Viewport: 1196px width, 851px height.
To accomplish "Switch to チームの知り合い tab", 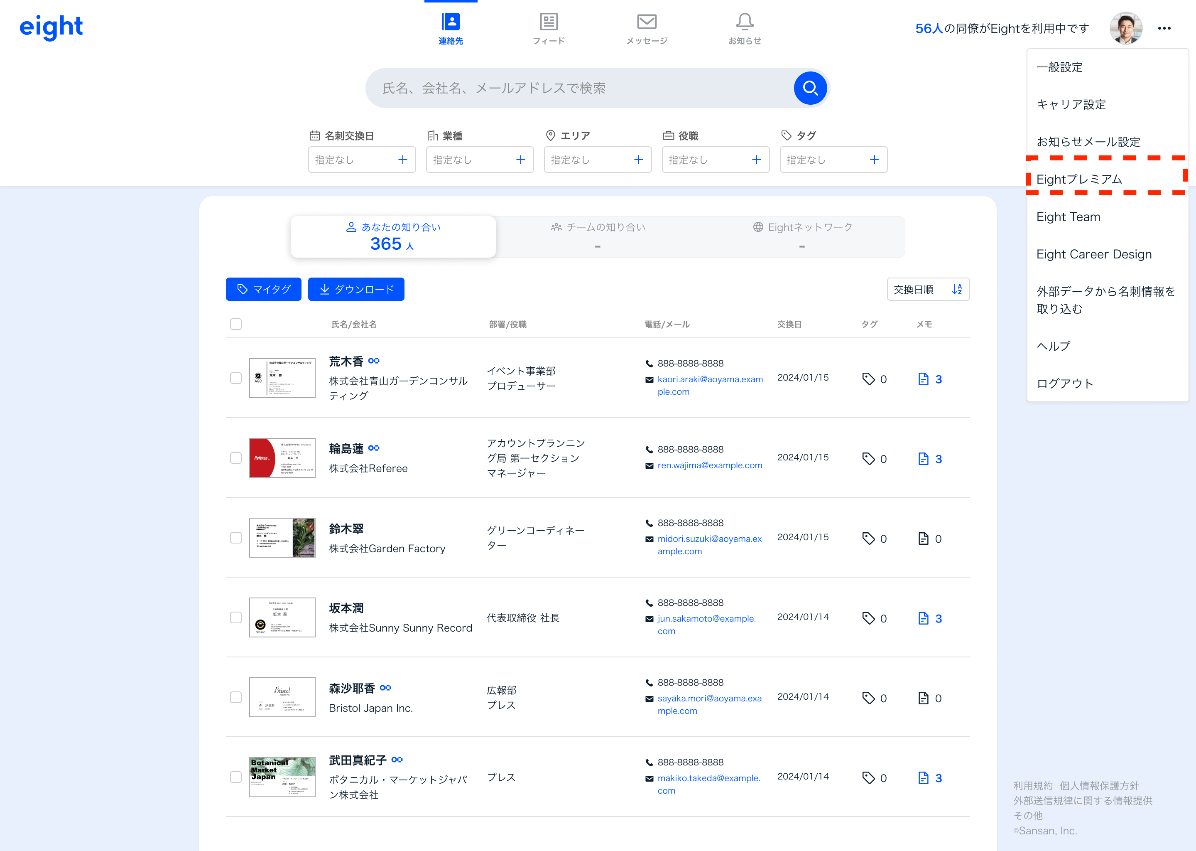I will pos(598,236).
